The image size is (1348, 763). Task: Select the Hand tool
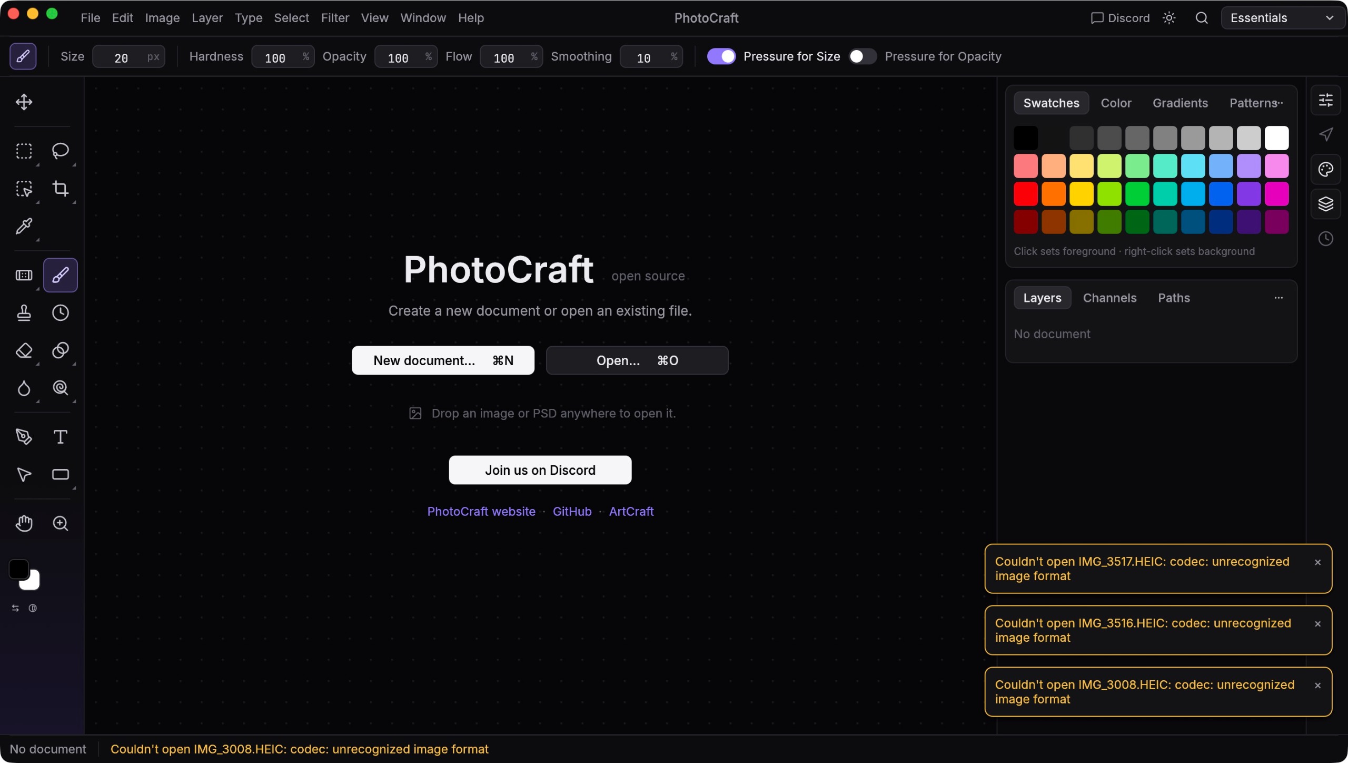[24, 523]
